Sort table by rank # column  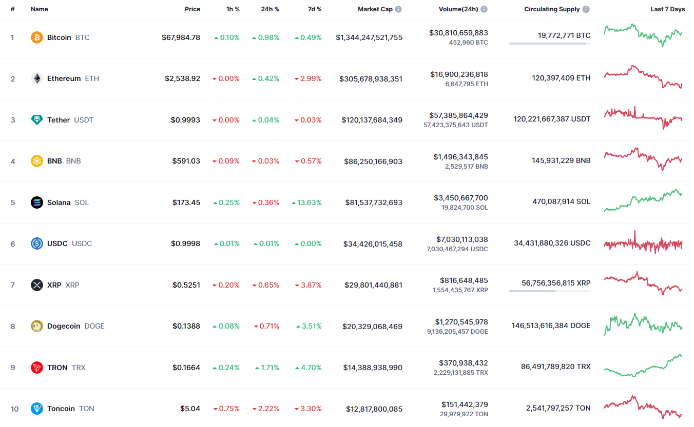point(12,9)
